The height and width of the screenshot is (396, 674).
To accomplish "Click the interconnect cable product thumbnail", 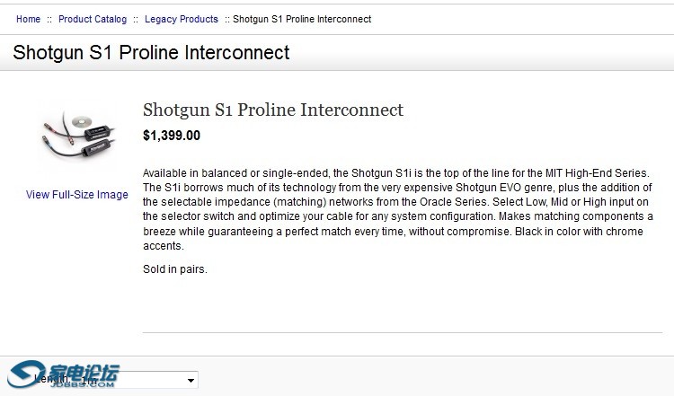I will [75, 136].
